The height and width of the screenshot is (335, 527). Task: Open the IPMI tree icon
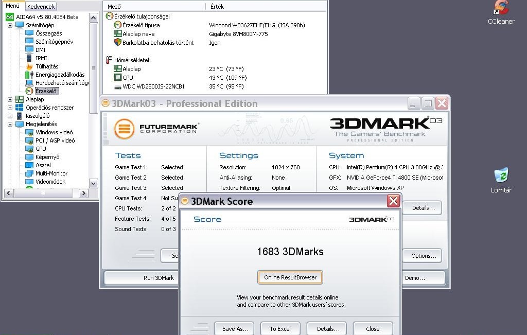coord(29,58)
